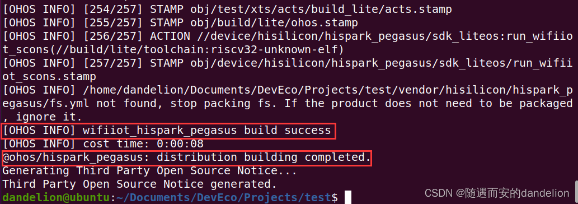Click the 'ot_scons.stamp' wrapped line
Image resolution: width=578 pixels, height=204 pixels.
pyautogui.click(x=49, y=77)
